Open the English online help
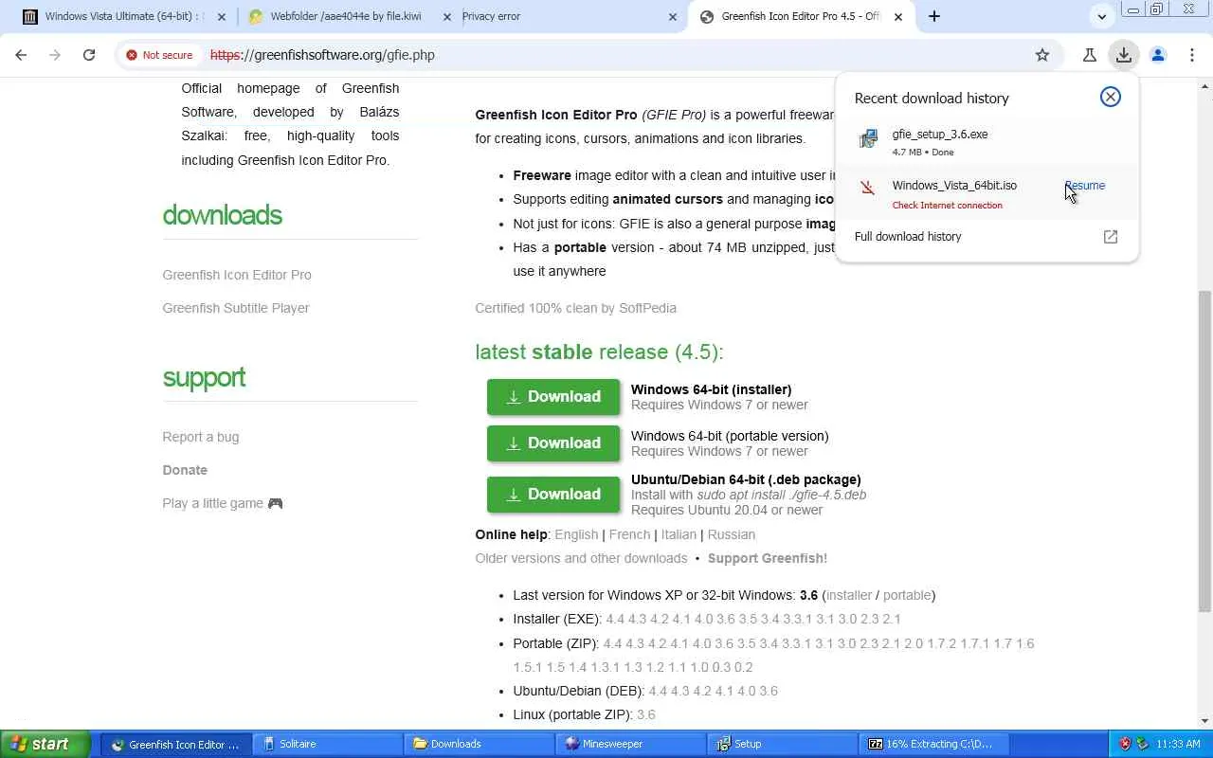1213x758 pixels. (x=576, y=534)
